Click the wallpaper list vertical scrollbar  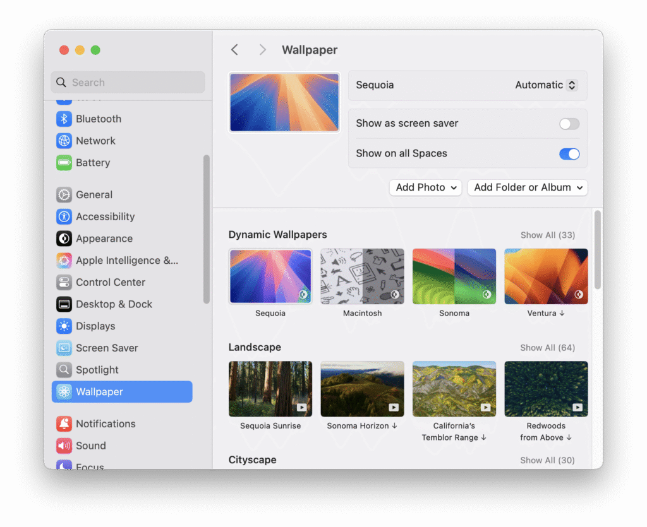click(598, 250)
